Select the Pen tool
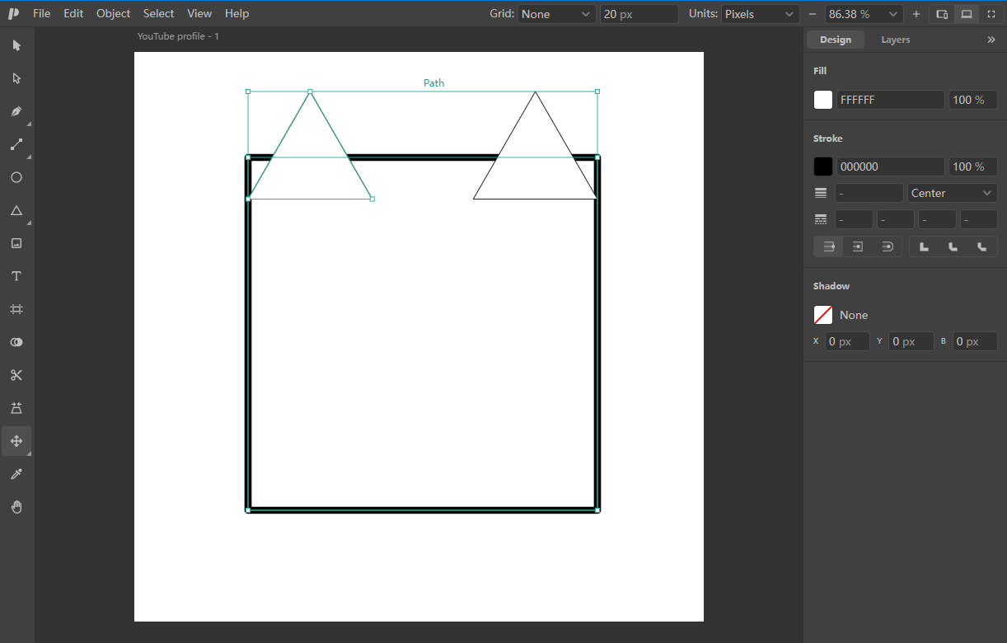The height and width of the screenshot is (643, 1007). [16, 111]
